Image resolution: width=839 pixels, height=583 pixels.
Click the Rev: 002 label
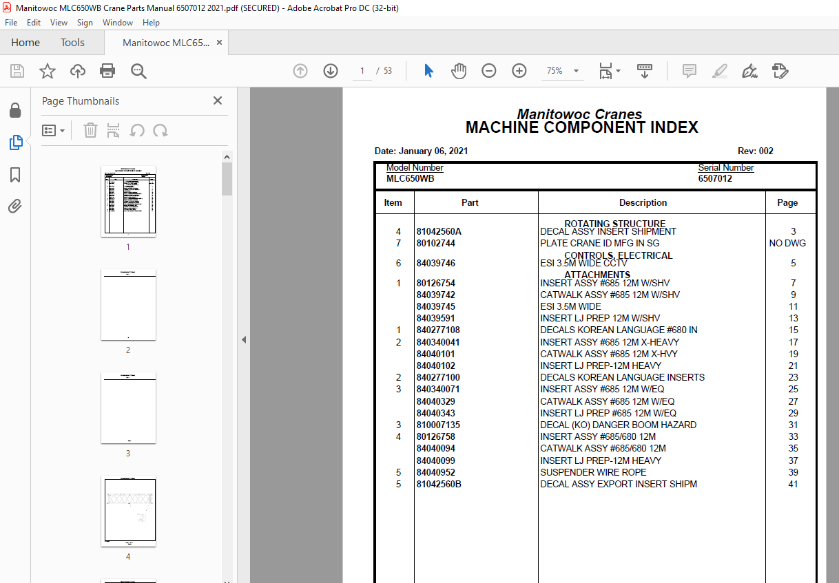click(x=756, y=151)
